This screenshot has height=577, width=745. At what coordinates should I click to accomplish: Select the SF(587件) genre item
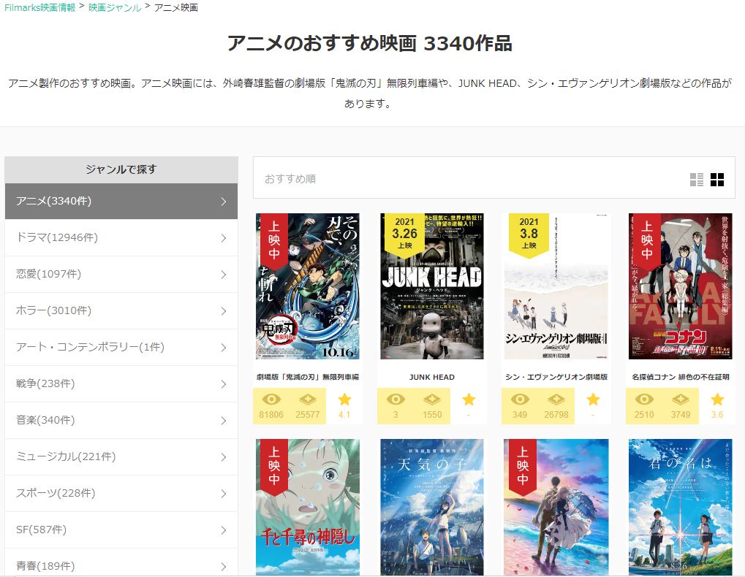pyautogui.click(x=121, y=530)
